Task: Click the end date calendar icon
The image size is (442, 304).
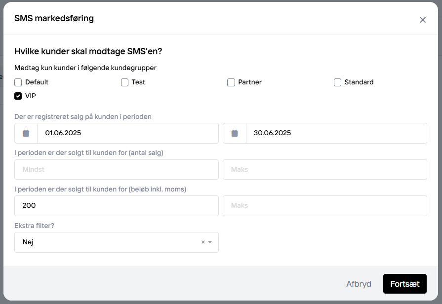Action: (x=235, y=133)
